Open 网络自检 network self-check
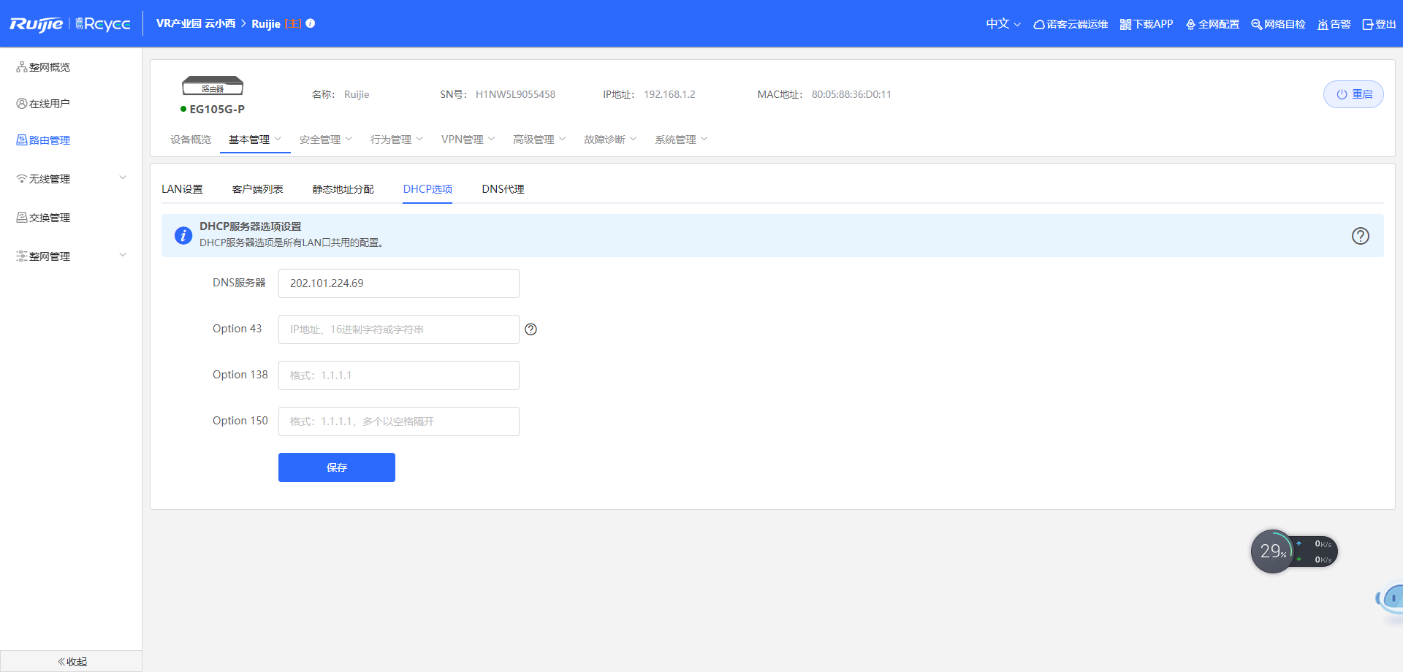Image resolution: width=1403 pixels, height=672 pixels. 1278,24
